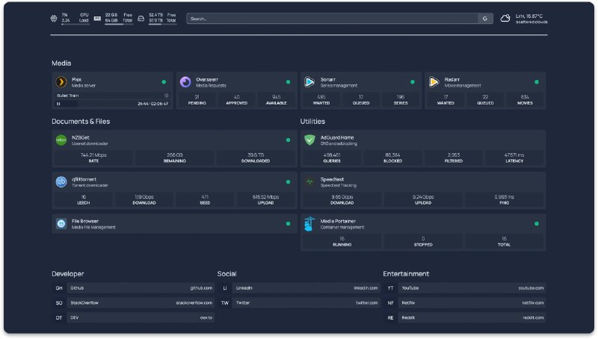Screen dimensions: 598x339
Task: Click Overseerr status indicator dot
Action: pyautogui.click(x=289, y=82)
